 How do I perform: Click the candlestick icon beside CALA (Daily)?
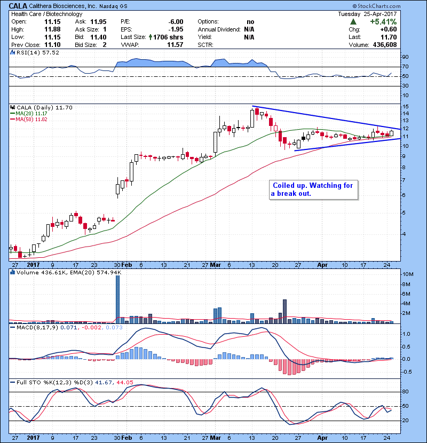point(12,107)
